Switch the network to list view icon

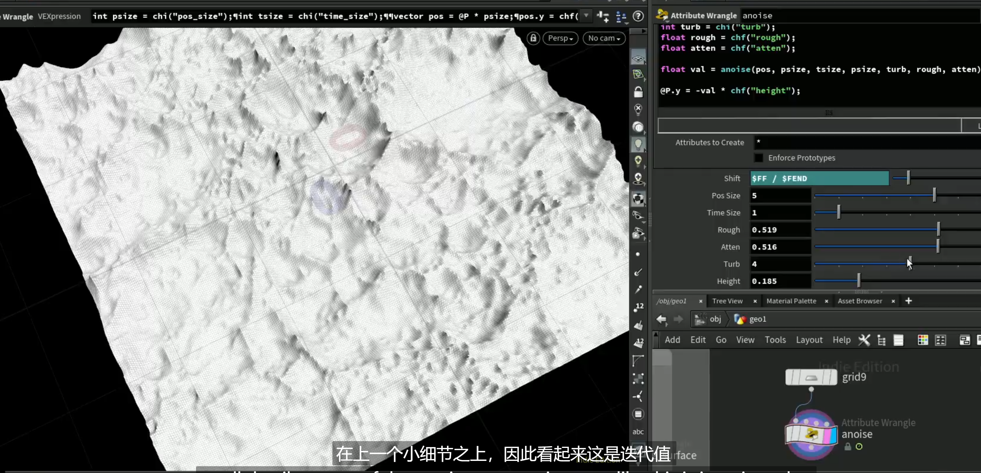pyautogui.click(x=898, y=340)
